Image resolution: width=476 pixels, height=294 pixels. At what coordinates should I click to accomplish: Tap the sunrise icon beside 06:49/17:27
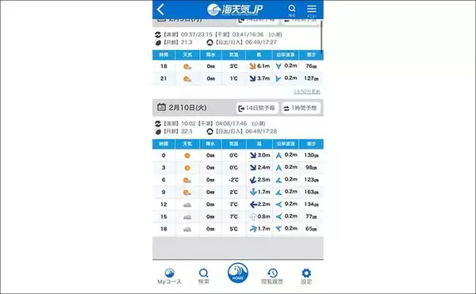209,43
